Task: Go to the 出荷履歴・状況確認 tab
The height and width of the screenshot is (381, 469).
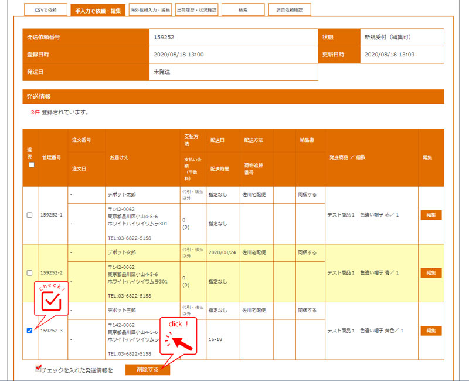Action: coord(196,10)
